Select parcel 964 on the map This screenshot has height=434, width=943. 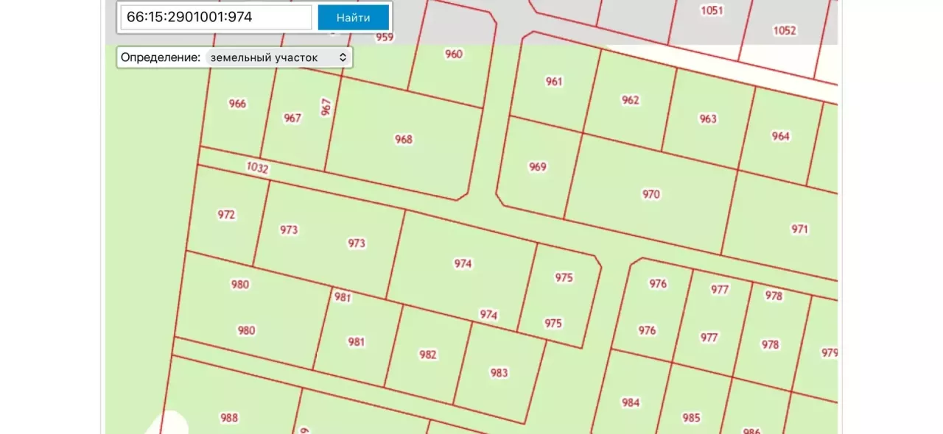[780, 136]
